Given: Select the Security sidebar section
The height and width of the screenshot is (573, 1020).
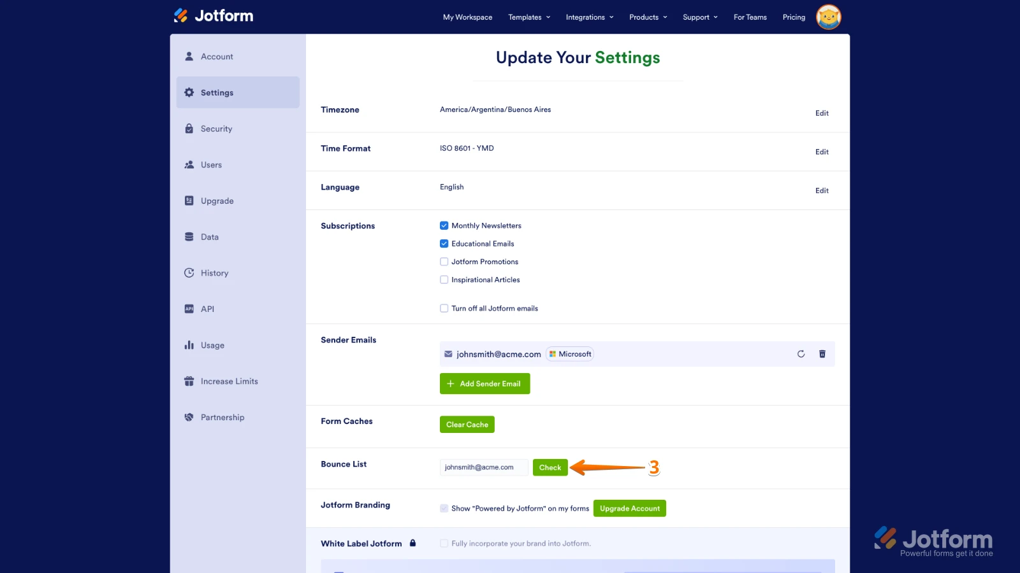Looking at the screenshot, I should click(x=238, y=129).
